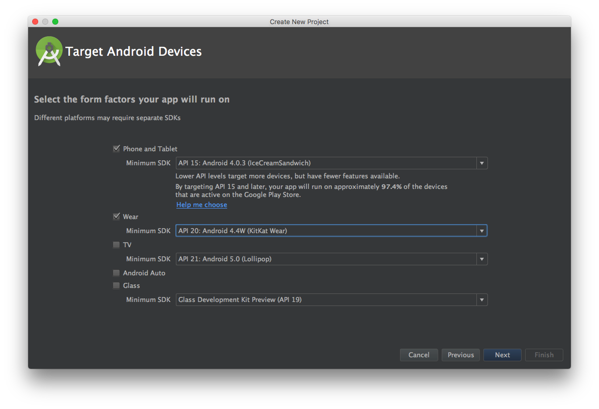Open the Wear Minimum SDK dropdown arrow
The width and height of the screenshot is (599, 409).
point(482,231)
